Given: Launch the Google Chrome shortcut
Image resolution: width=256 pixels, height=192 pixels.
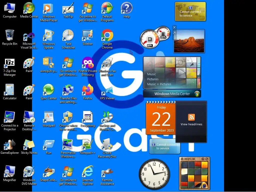Looking at the screenshot, I should (107, 39).
